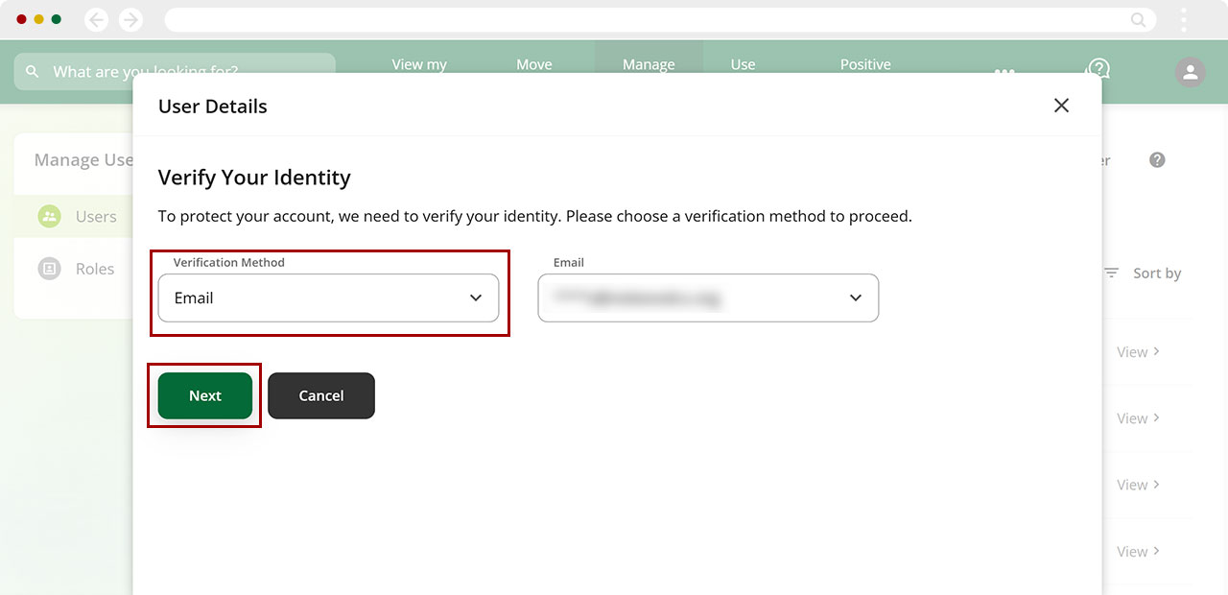
Task: Close the User Details dialog
Action: point(1061,106)
